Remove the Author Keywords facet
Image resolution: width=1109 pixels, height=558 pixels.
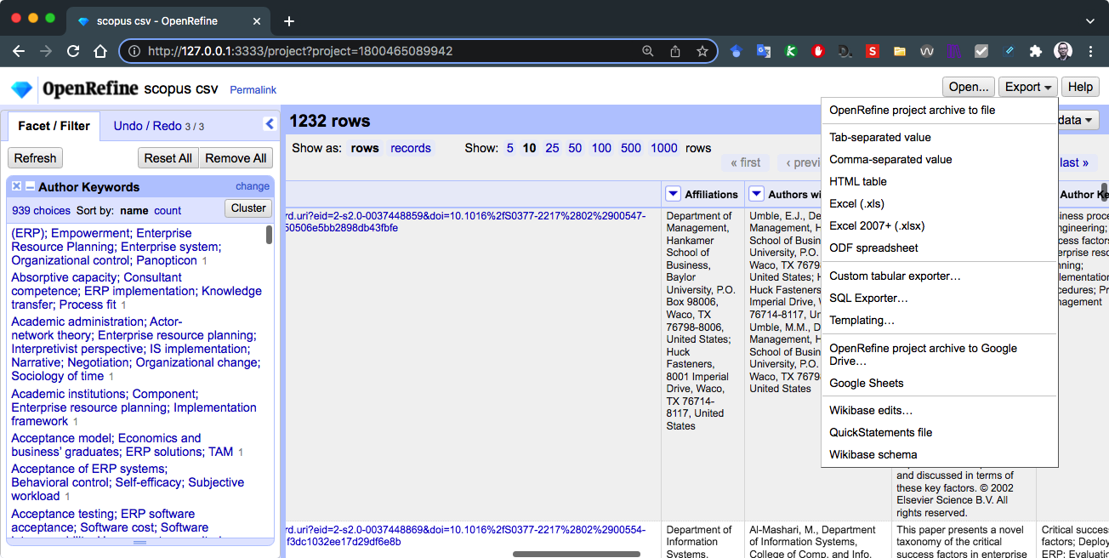click(17, 186)
